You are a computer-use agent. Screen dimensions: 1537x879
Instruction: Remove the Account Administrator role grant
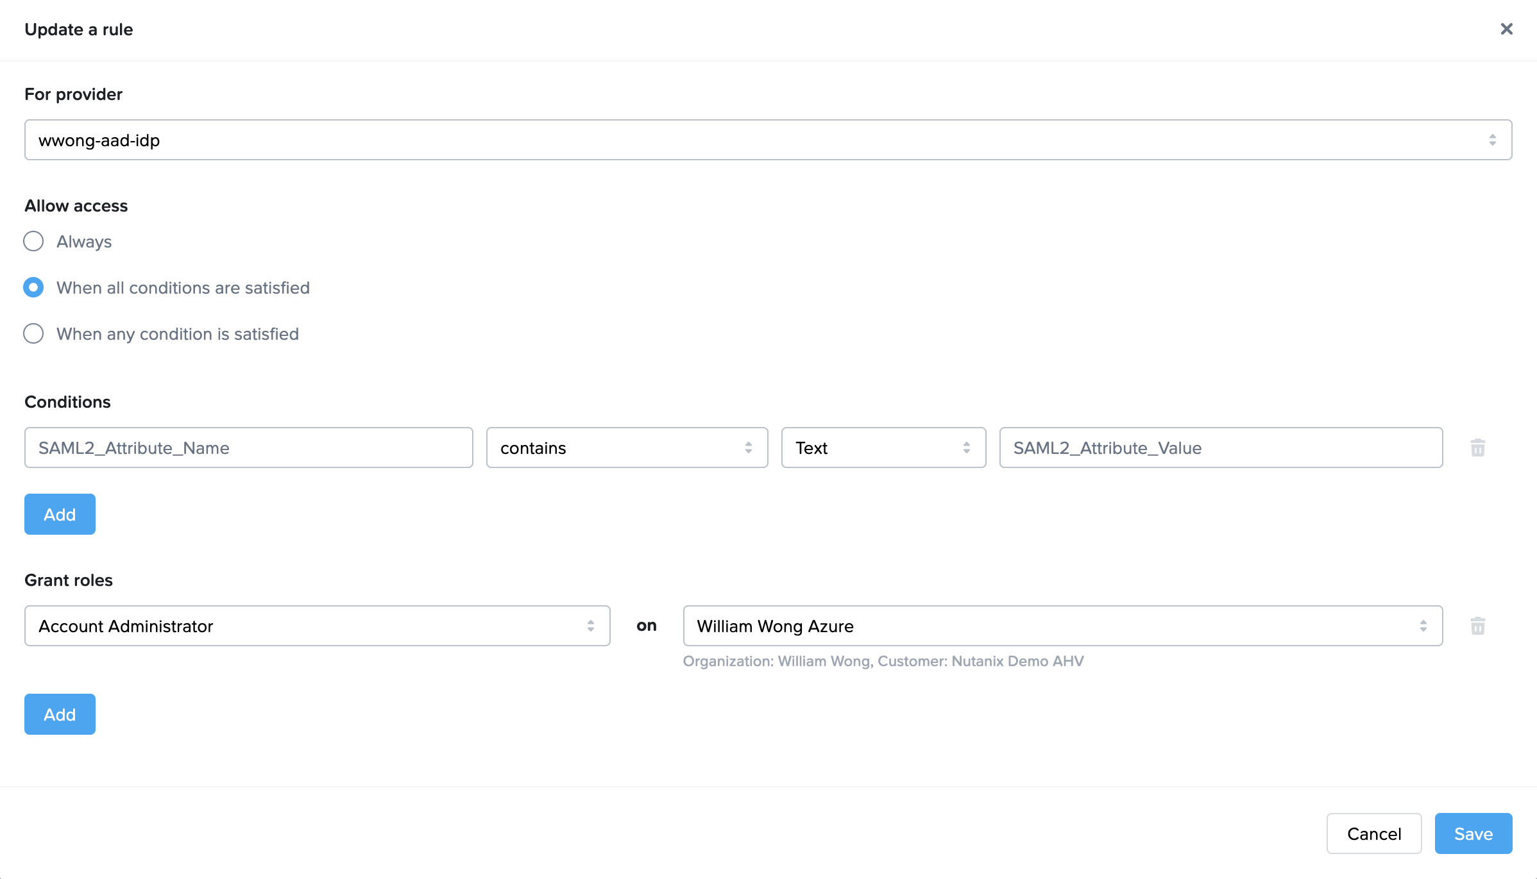1477,626
